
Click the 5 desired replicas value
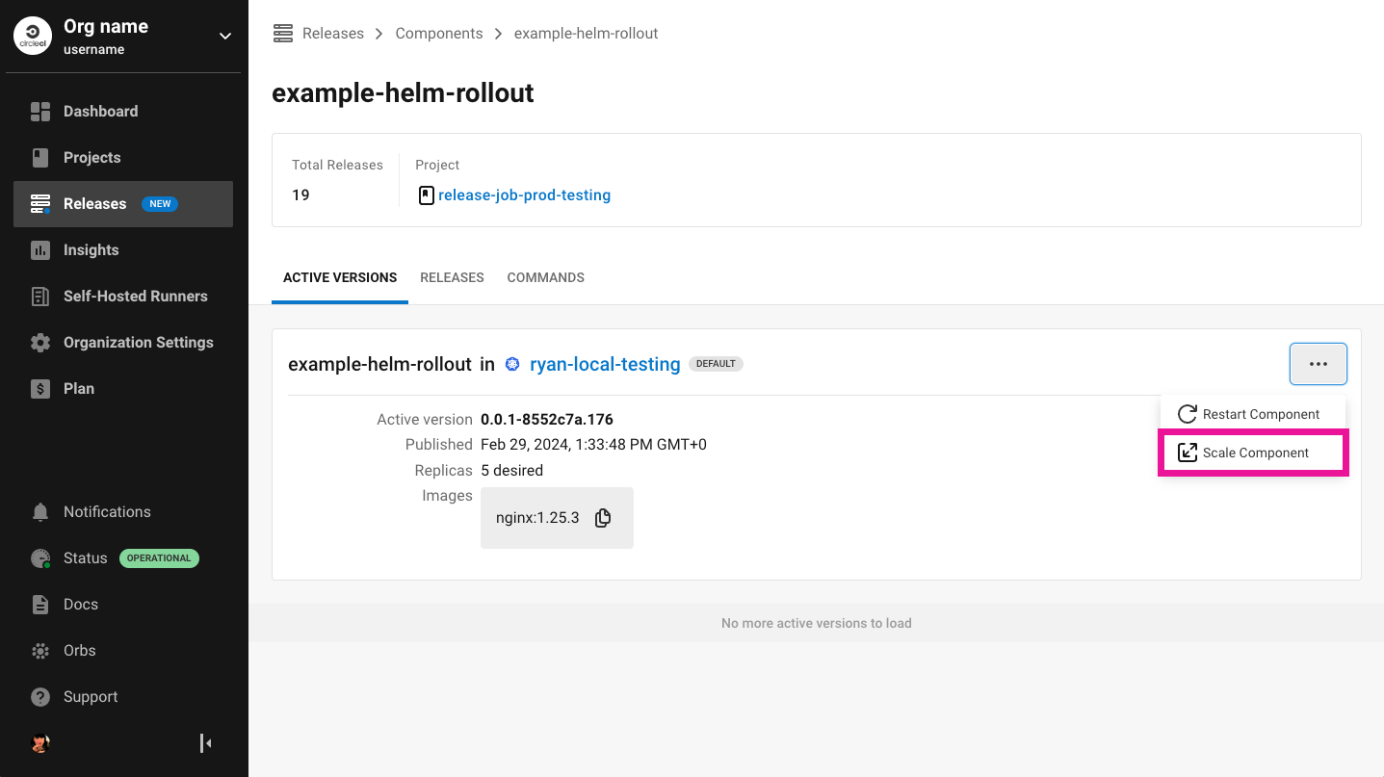coord(511,471)
